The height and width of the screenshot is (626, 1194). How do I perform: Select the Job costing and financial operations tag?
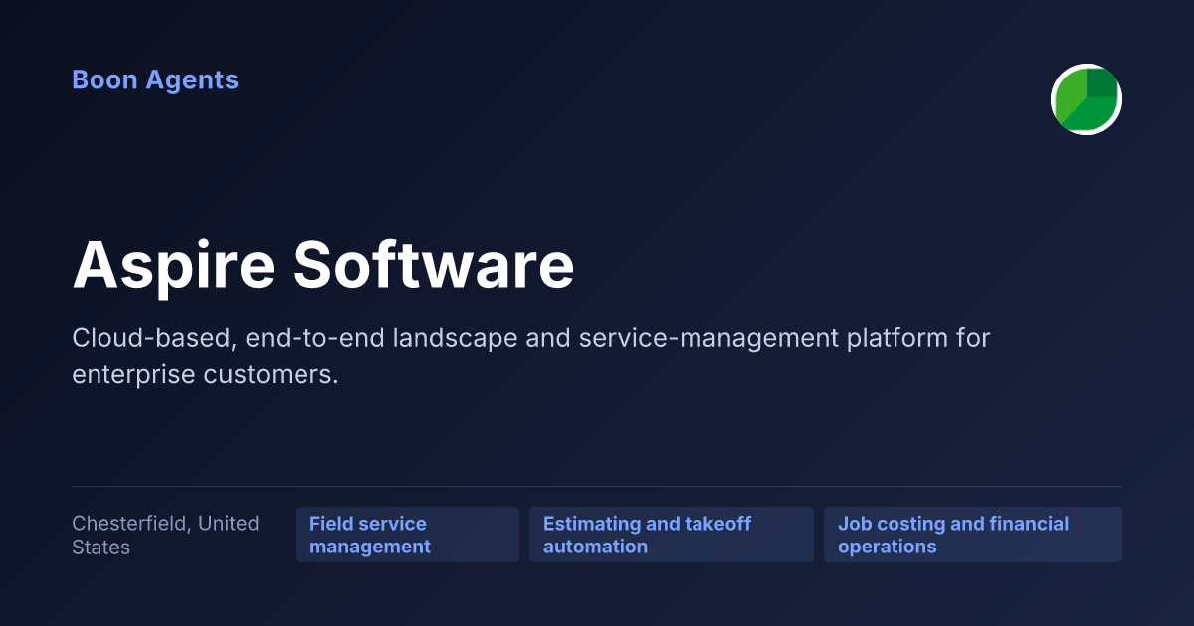point(973,535)
